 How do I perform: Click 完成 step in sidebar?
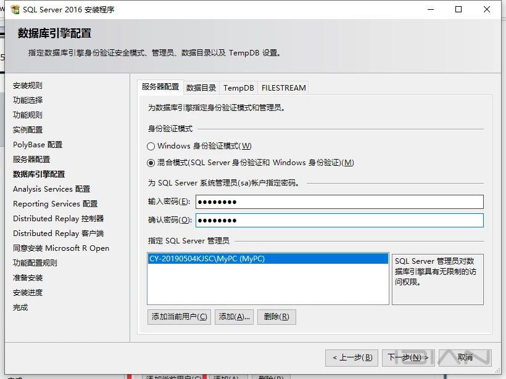click(x=20, y=308)
